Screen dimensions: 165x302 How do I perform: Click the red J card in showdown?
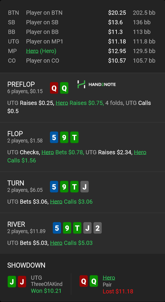tap(22, 282)
